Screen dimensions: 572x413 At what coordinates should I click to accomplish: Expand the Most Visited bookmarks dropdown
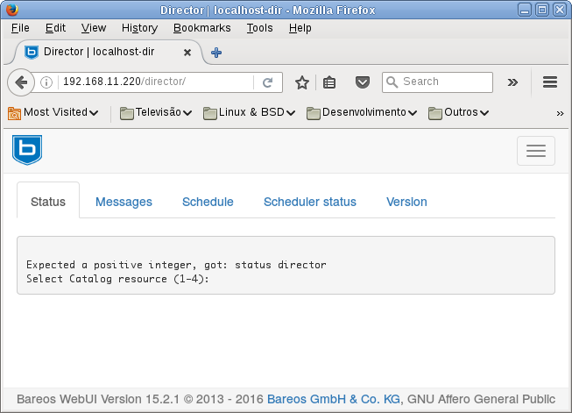[53, 112]
